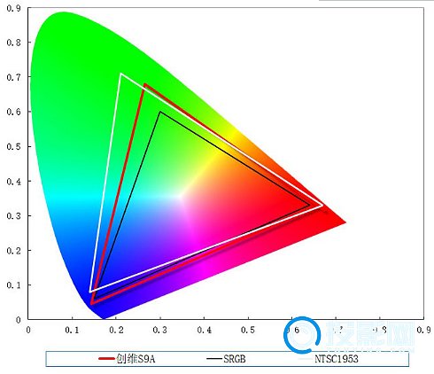
Task: Click the black line swatch beside SRGB
Action: tap(214, 359)
